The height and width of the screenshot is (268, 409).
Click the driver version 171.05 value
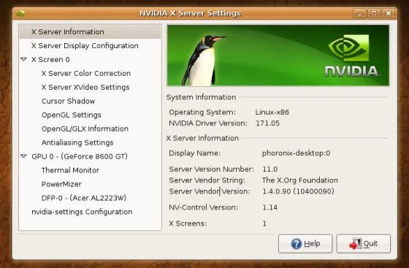click(x=267, y=123)
